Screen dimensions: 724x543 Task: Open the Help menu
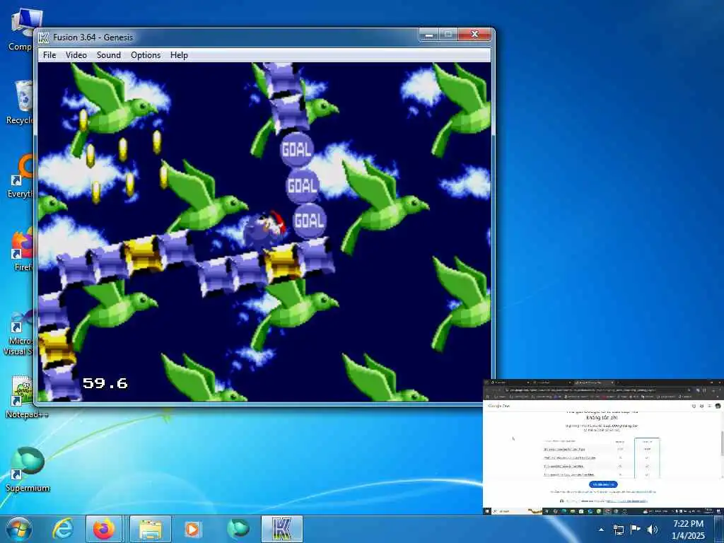pos(179,55)
